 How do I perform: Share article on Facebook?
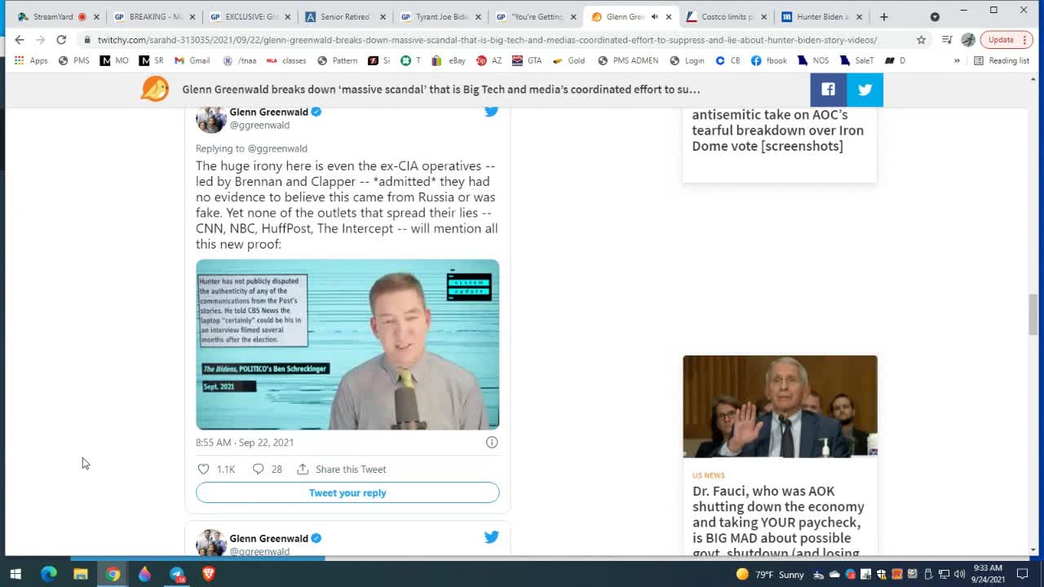coord(828,90)
